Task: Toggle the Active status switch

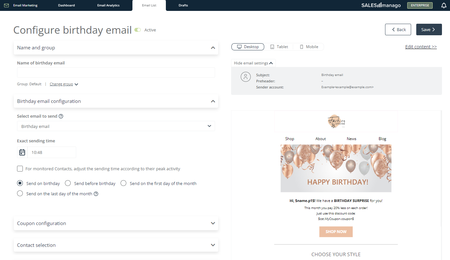Action: pos(138,30)
